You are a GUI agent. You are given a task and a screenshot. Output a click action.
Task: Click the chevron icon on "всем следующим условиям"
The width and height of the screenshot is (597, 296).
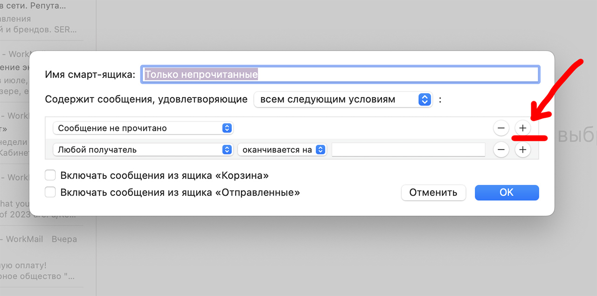tap(424, 99)
